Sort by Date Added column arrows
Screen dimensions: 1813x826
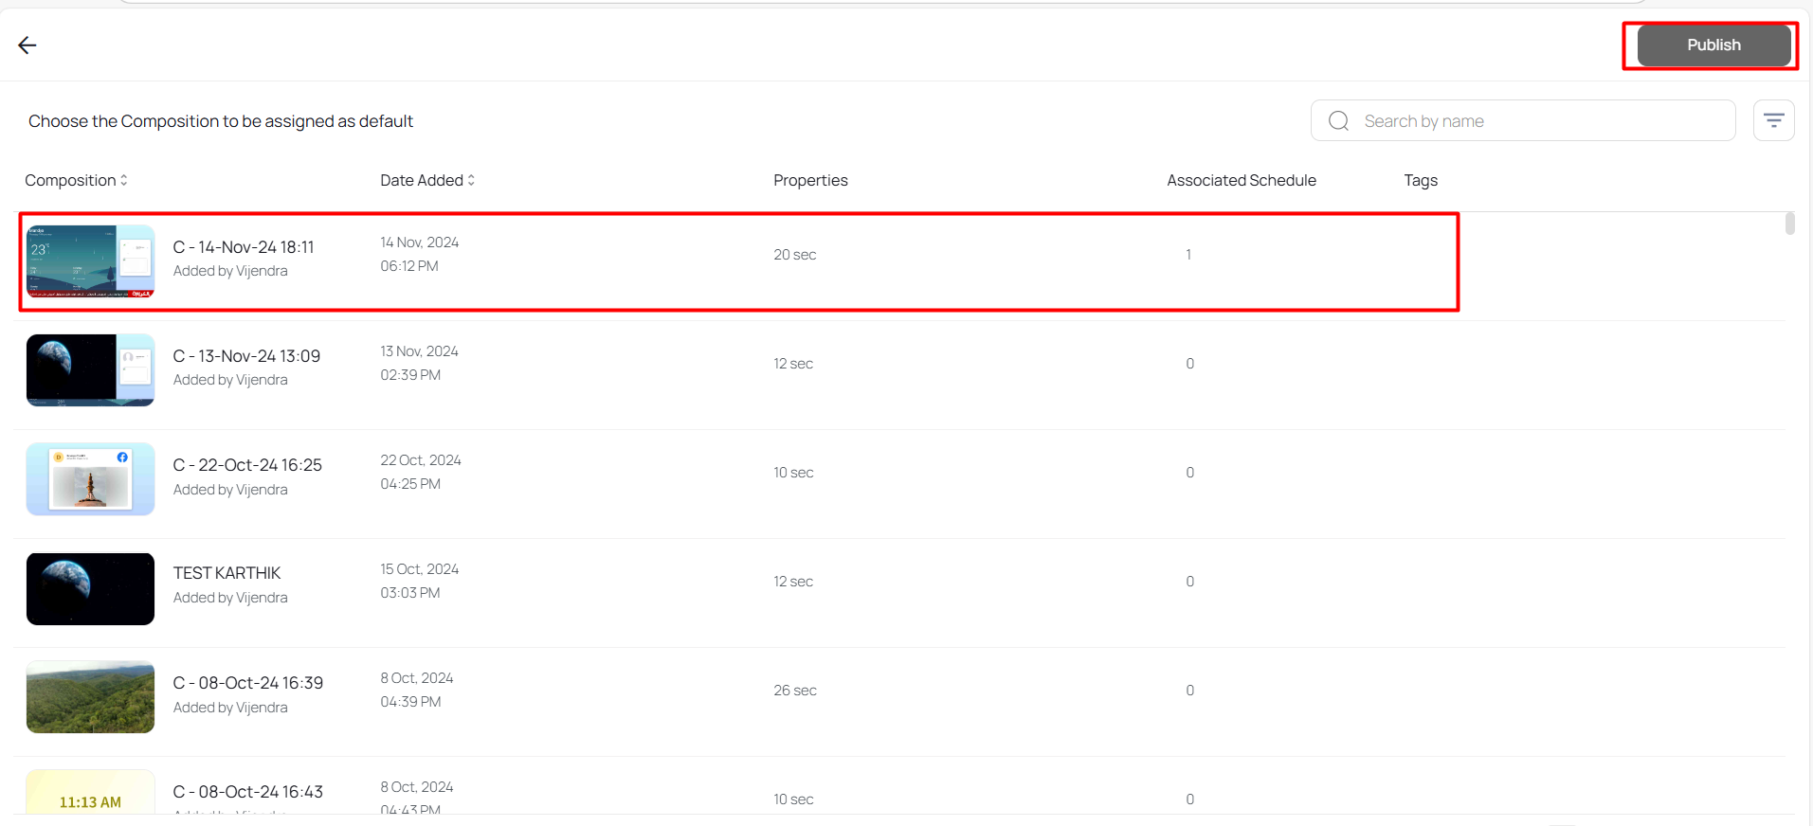point(471,180)
